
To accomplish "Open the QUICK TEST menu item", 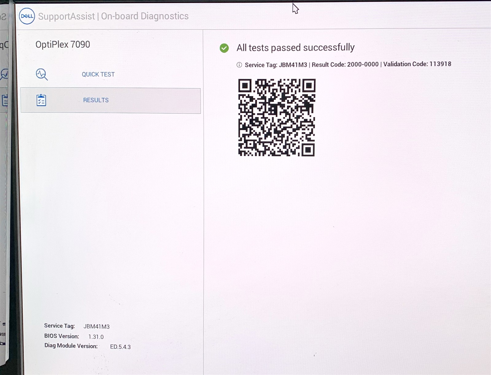I will 98,74.
